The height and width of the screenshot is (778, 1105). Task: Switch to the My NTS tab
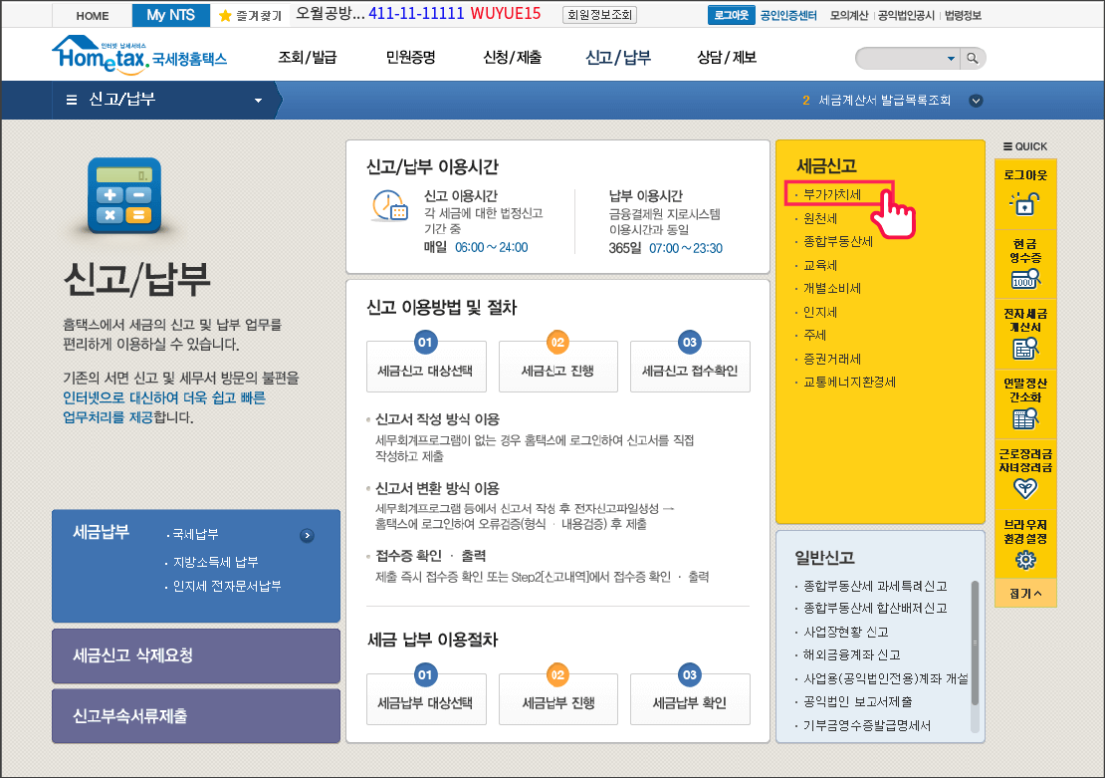(170, 15)
